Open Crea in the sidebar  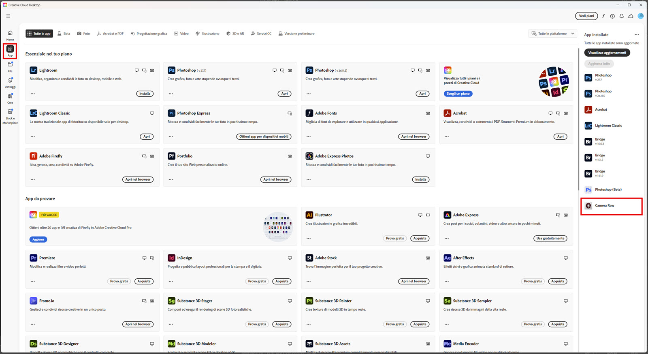10,98
